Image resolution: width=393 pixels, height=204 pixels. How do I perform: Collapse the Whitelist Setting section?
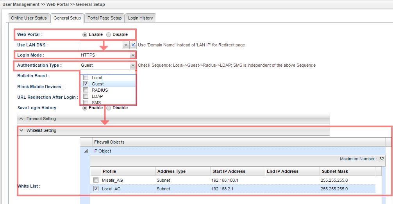coord(21,131)
